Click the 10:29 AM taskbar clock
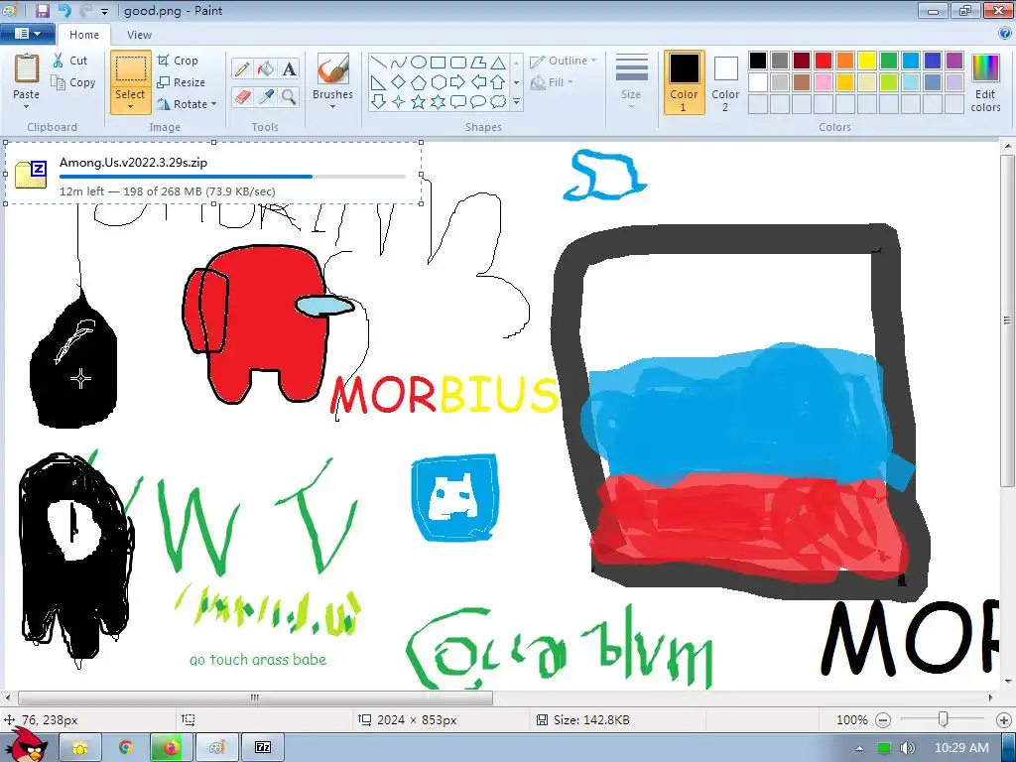1016x762 pixels. coord(961,748)
